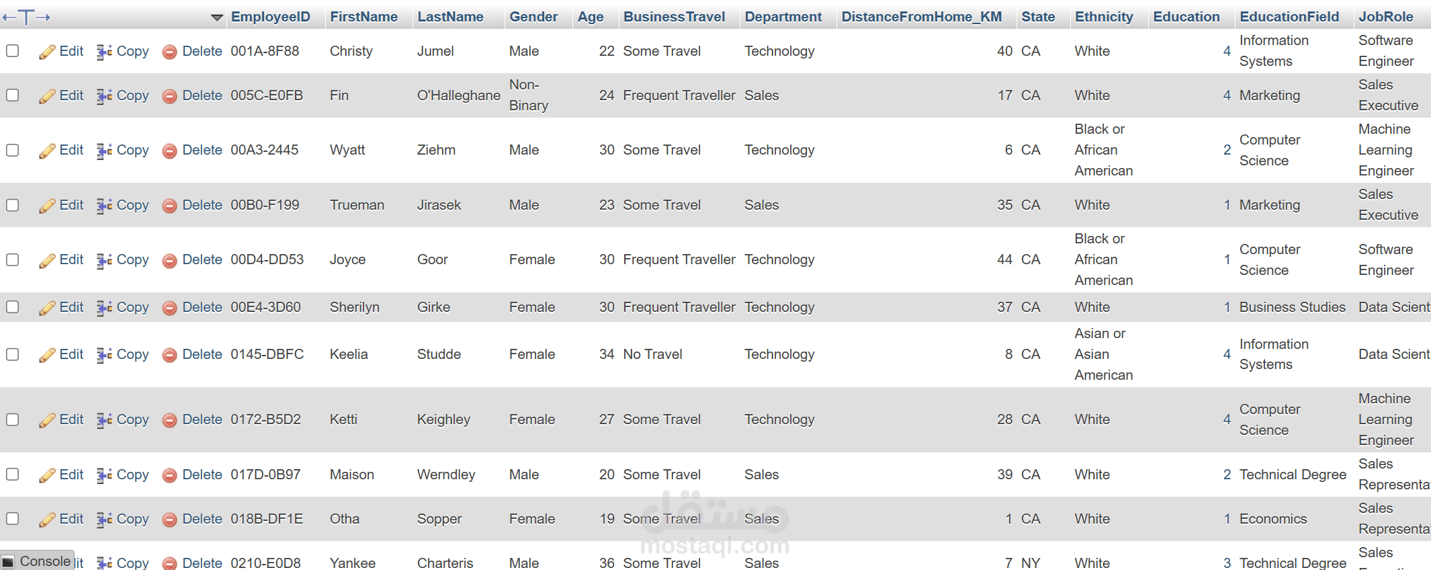Viewport: 1431px width, 570px height.
Task: Check the box beside Otha Sopper's row
Action: coord(12,519)
